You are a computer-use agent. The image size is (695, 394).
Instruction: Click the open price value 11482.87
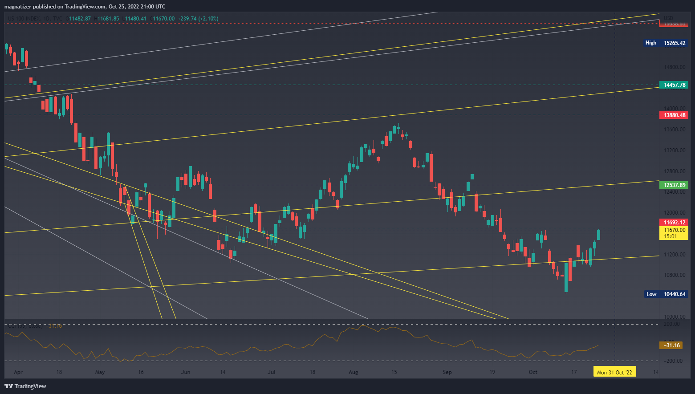tap(80, 19)
